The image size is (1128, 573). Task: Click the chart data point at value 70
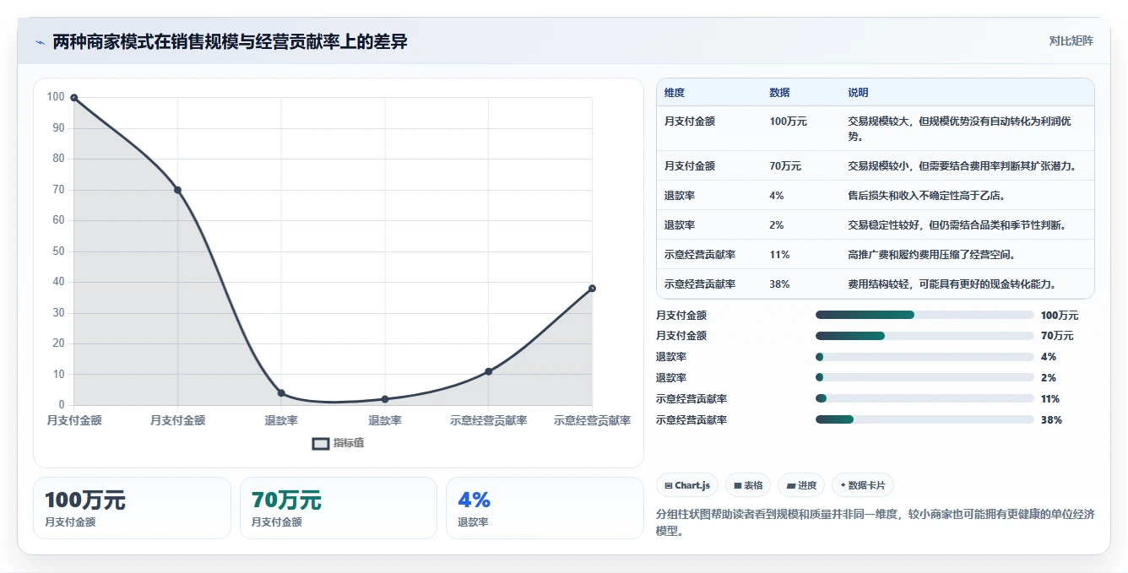coord(177,190)
